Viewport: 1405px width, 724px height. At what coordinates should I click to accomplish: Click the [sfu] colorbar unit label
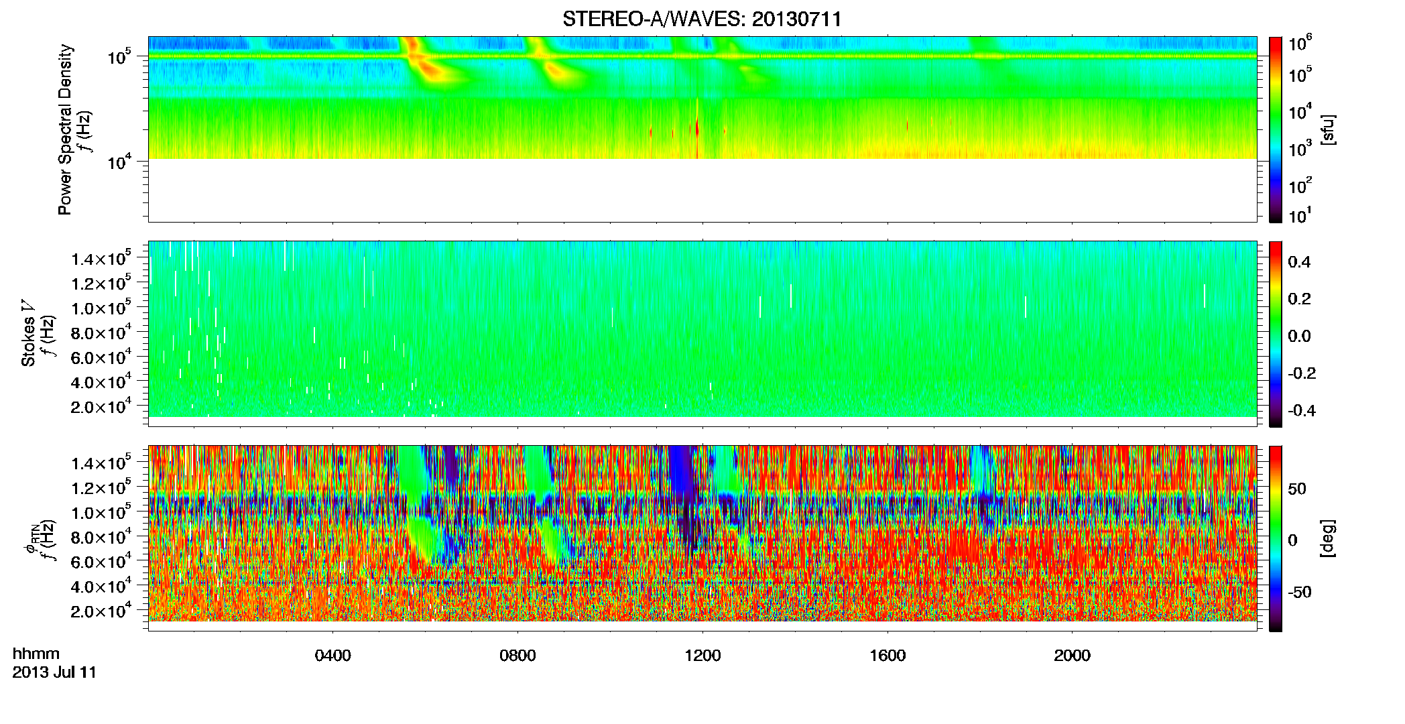pyautogui.click(x=1328, y=129)
